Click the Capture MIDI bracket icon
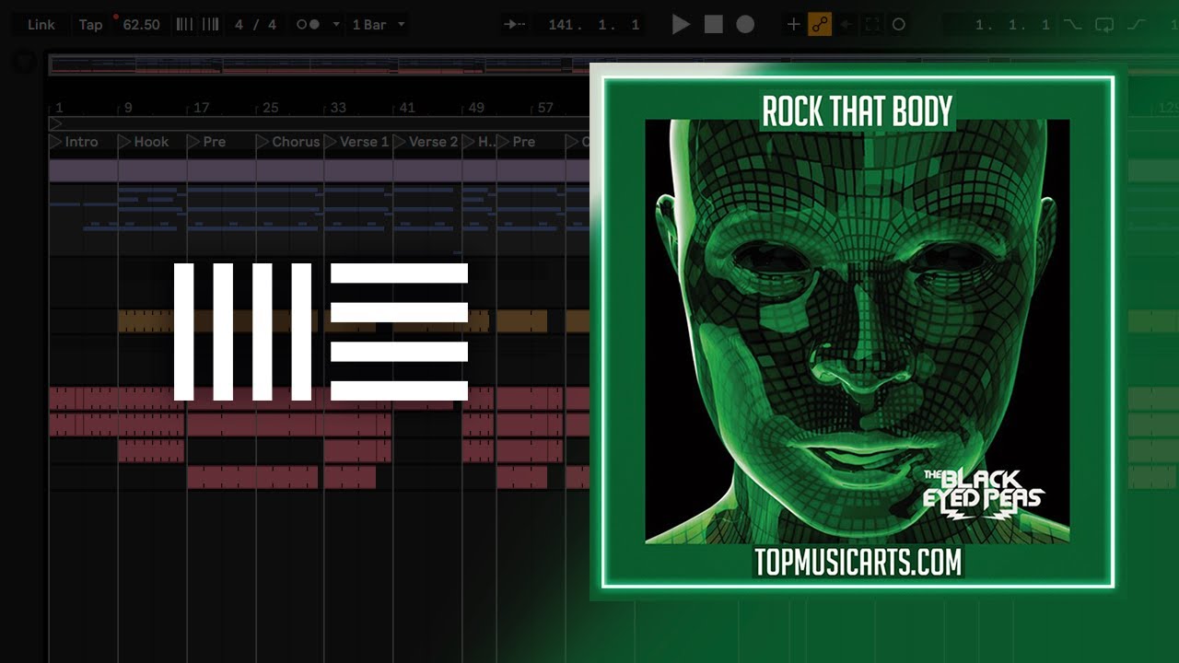1179x663 pixels. [871, 25]
